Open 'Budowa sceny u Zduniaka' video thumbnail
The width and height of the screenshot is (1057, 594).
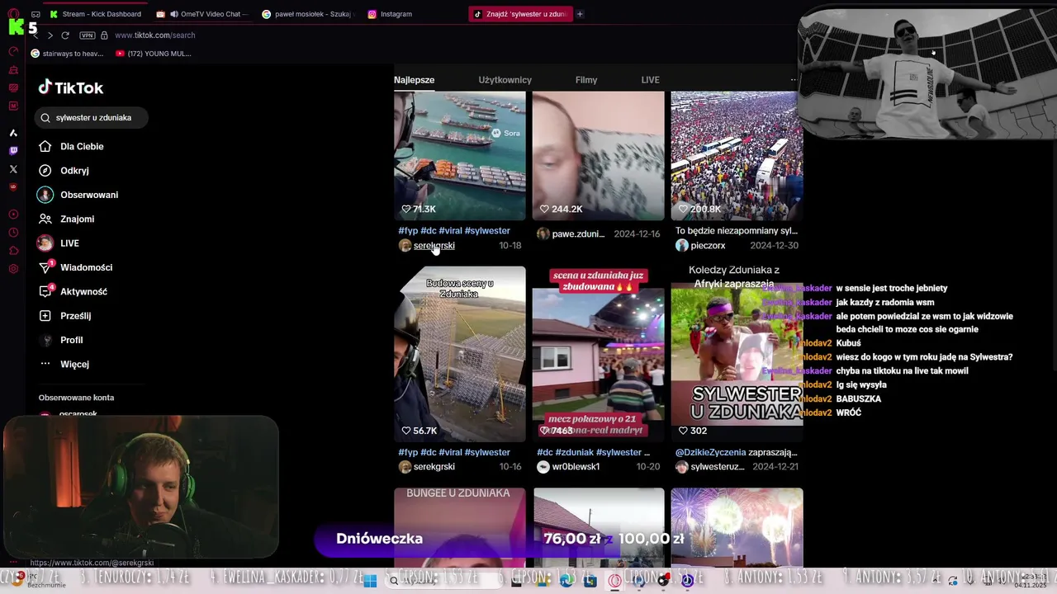pyautogui.click(x=459, y=354)
